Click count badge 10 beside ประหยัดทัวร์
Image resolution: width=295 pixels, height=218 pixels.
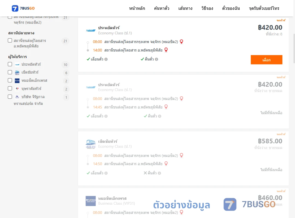[65, 65]
